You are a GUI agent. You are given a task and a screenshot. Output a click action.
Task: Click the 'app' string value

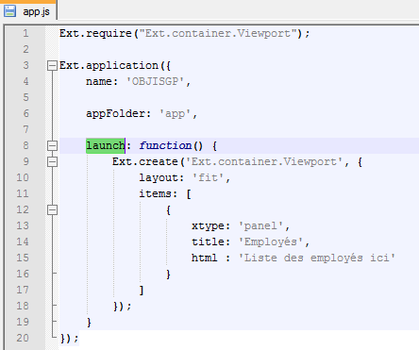coord(175,113)
